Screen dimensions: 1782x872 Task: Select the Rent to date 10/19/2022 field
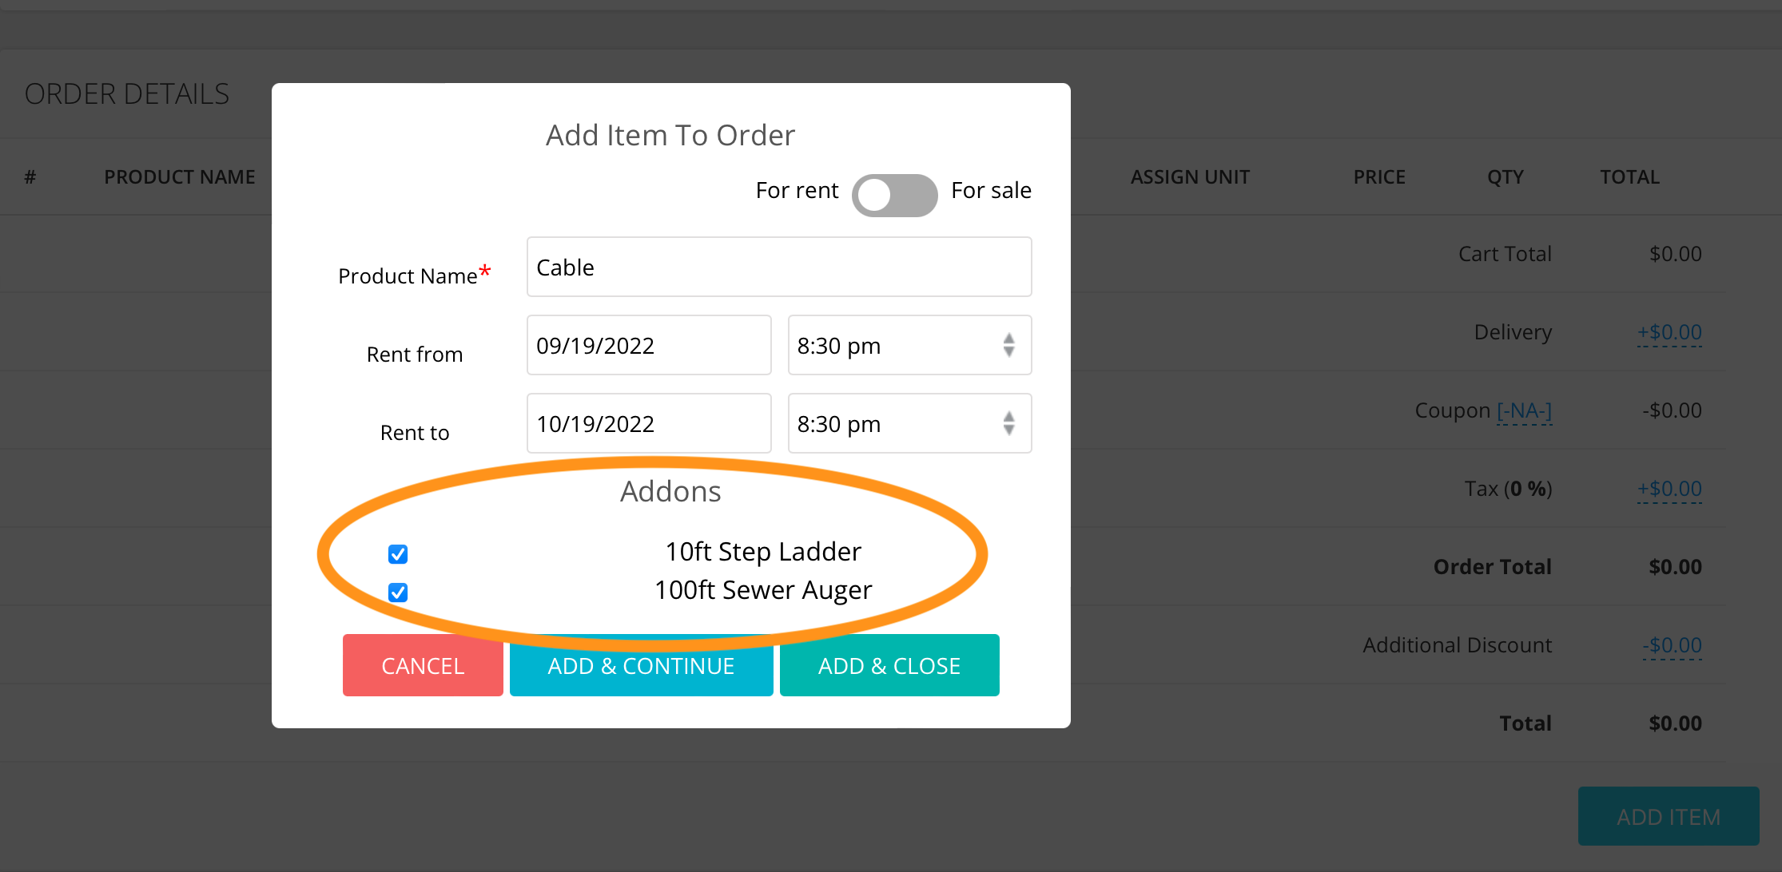pyautogui.click(x=649, y=423)
